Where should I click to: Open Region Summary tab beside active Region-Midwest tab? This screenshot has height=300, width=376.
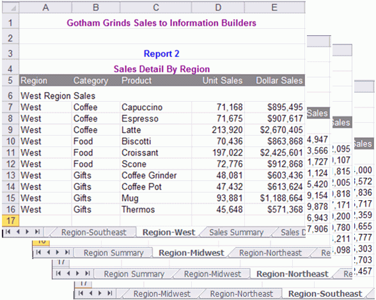click(x=113, y=253)
